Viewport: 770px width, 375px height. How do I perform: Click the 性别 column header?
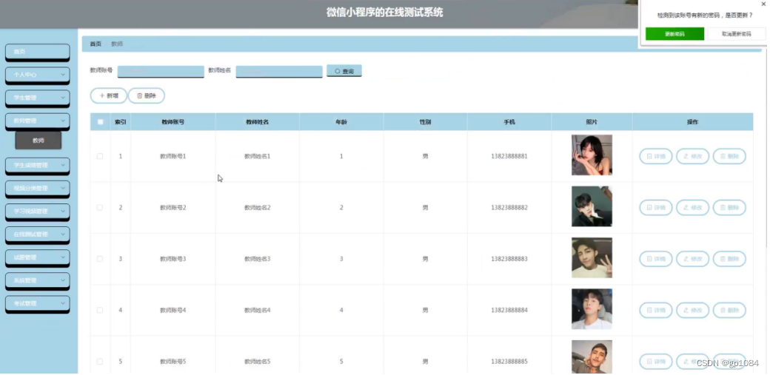coord(425,122)
